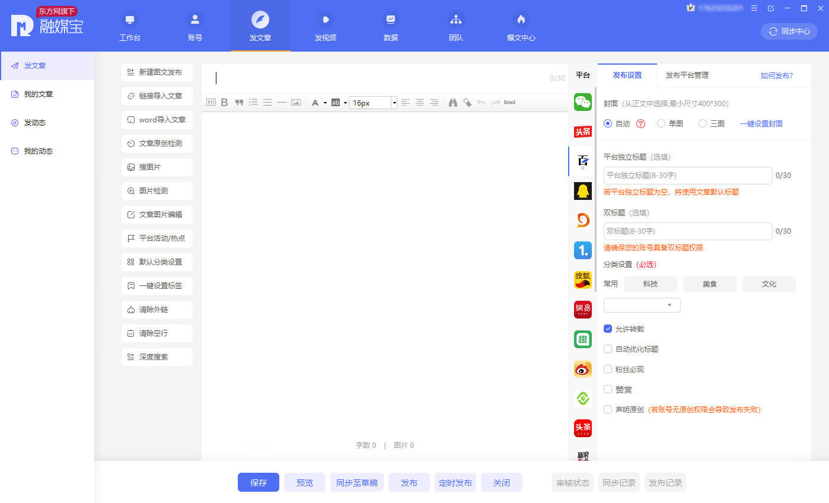Insert a horizontal divider line

(282, 103)
